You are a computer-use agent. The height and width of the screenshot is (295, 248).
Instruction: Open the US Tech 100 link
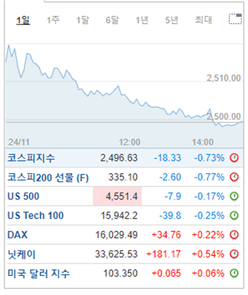pyautogui.click(x=35, y=215)
